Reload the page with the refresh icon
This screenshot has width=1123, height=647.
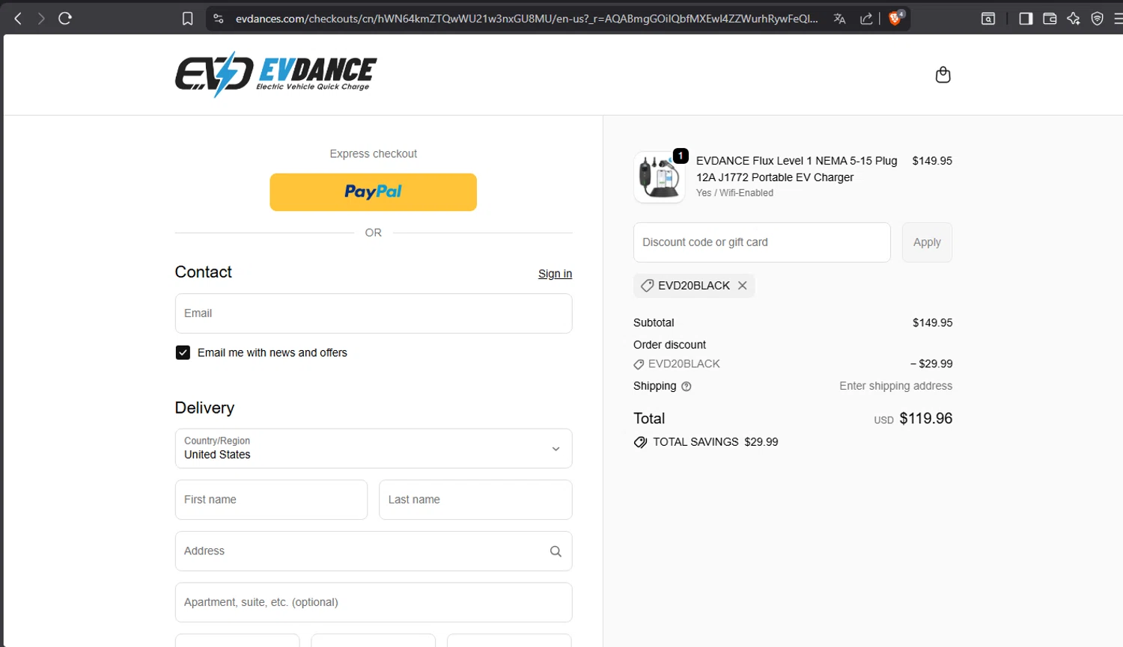[65, 19]
